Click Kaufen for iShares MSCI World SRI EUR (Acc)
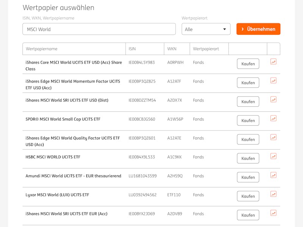The image size is (303, 227). coord(248,215)
